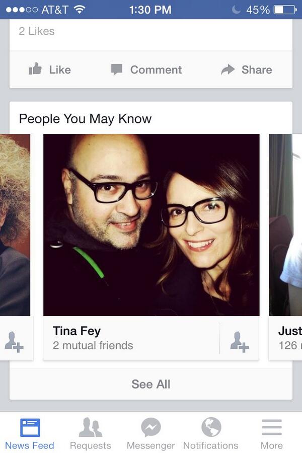This screenshot has height=453, width=302.
Task: Open Messenger tab
Action: pos(151,433)
